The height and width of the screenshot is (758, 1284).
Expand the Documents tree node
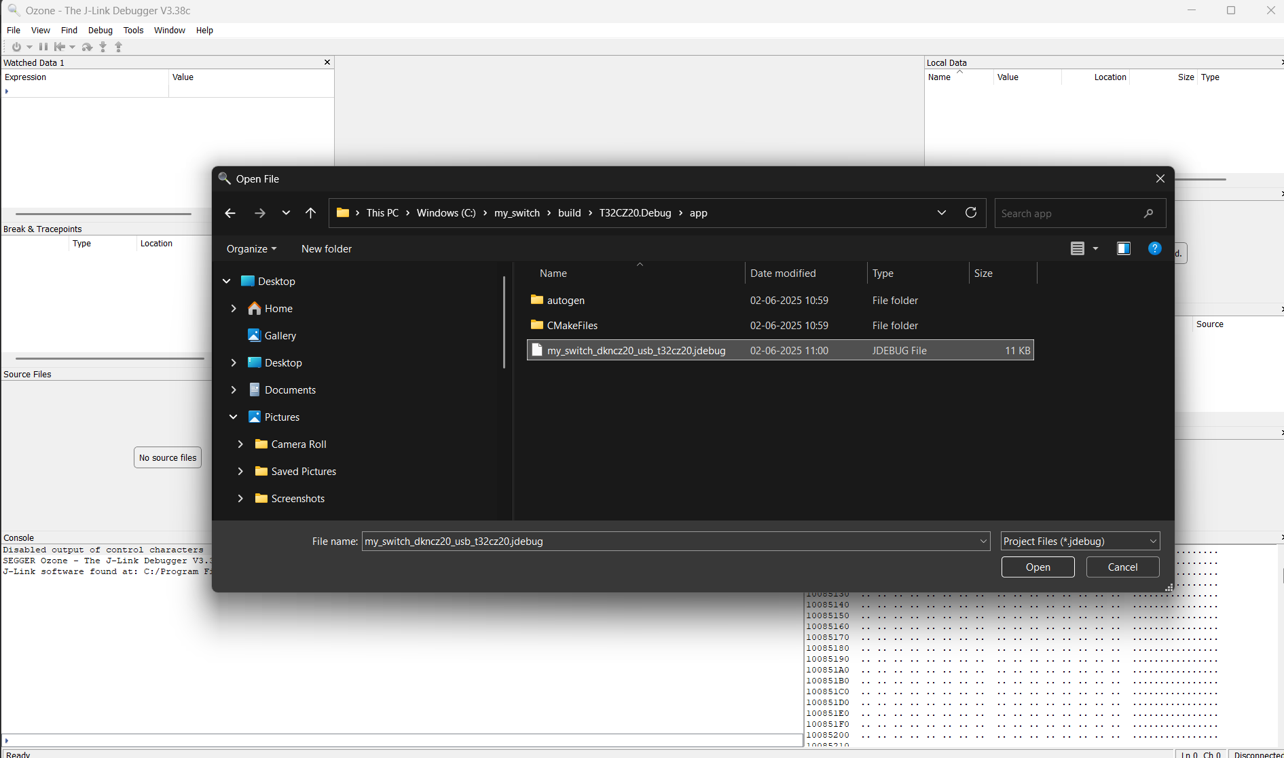234,390
